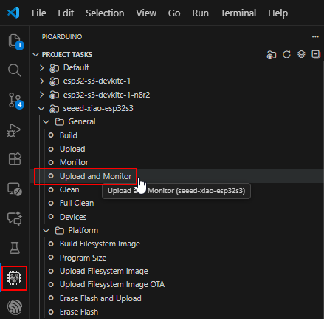
Task: Click the Default environment icon
Action: [54, 68]
